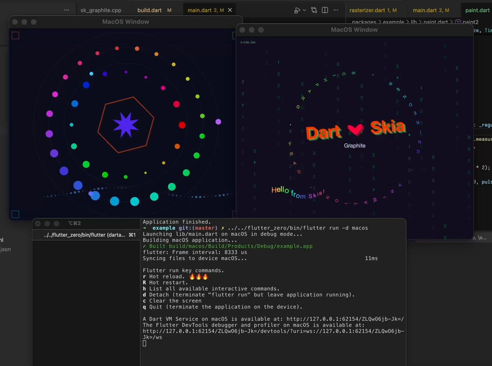The height and width of the screenshot is (366, 492).
Task: Switch to the build.dart tab
Action: click(148, 10)
